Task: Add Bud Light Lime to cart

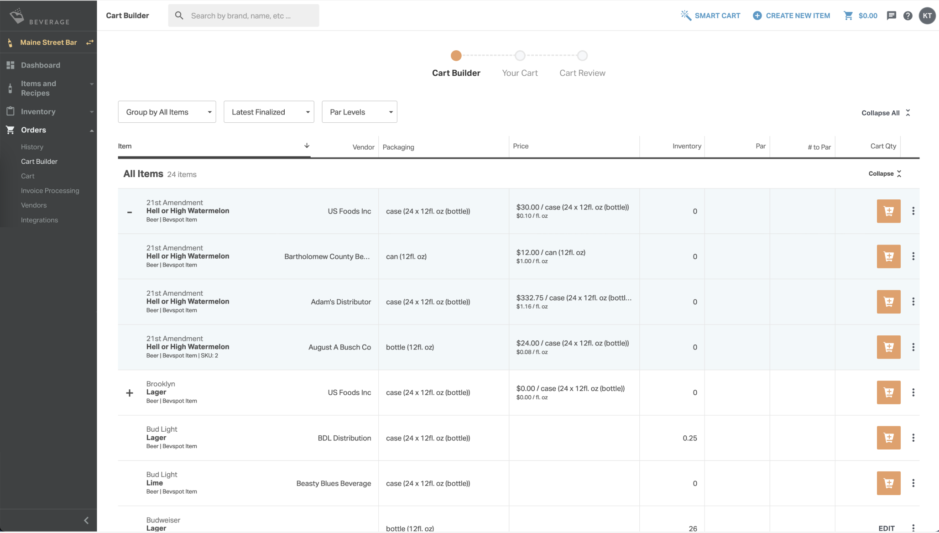Action: coord(888,483)
